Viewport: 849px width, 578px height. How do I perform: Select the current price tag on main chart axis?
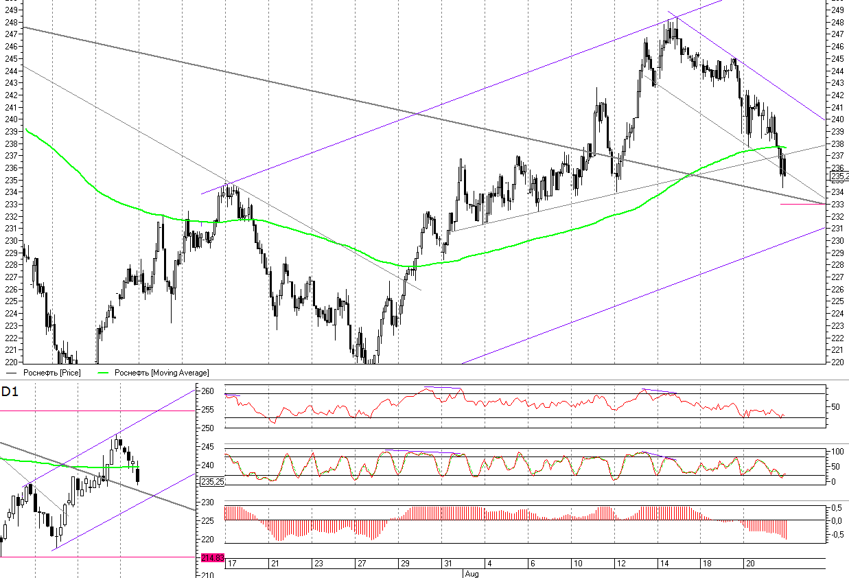tap(839, 176)
